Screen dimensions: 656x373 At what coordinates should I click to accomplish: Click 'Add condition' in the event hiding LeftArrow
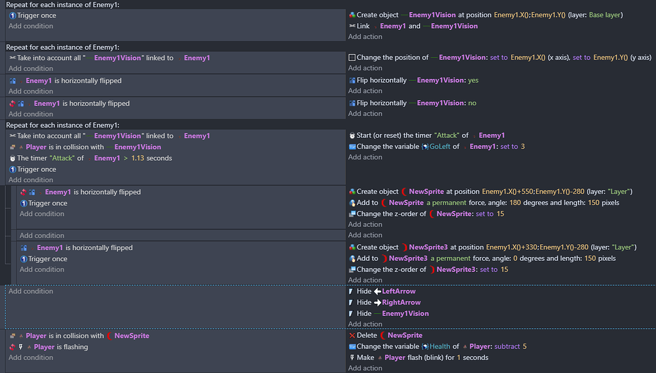pos(31,292)
